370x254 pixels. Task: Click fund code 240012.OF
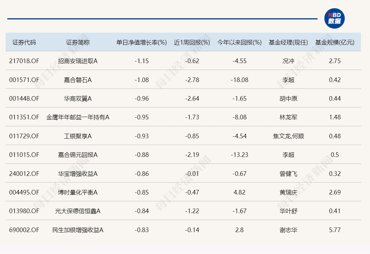[x=24, y=174]
